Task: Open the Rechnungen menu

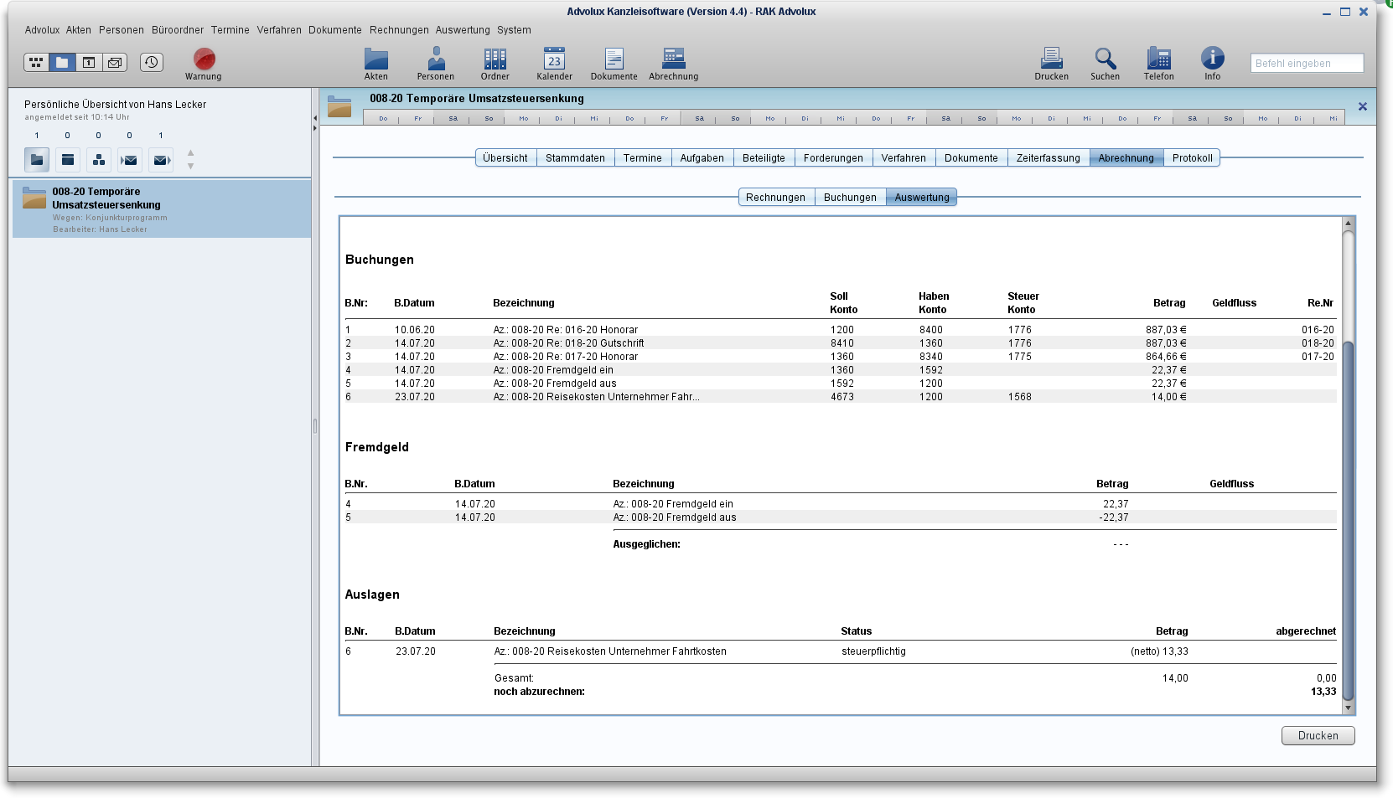Action: tap(399, 30)
